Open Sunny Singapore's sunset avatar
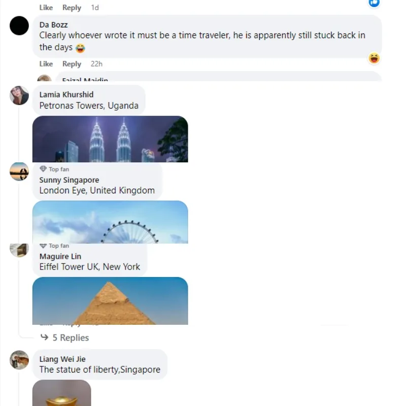Screen dimensions: 406x406 coord(19,172)
